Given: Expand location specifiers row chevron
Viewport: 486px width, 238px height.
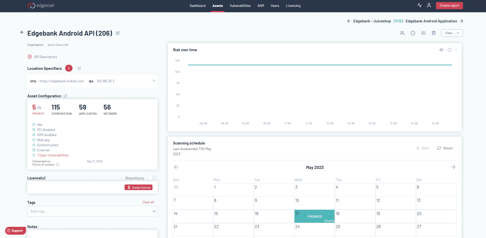Looking at the screenshot, I should [154, 81].
